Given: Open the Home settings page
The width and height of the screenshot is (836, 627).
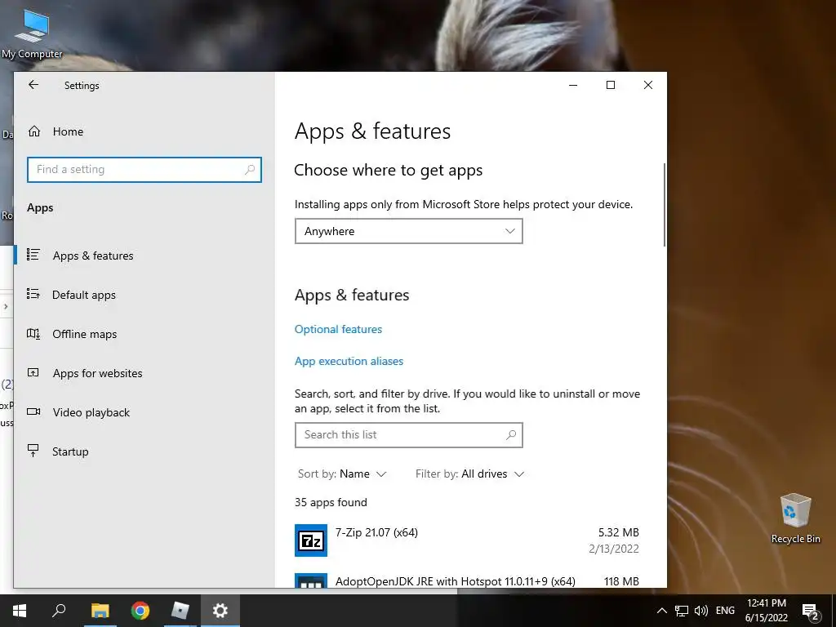Looking at the screenshot, I should [x=68, y=131].
